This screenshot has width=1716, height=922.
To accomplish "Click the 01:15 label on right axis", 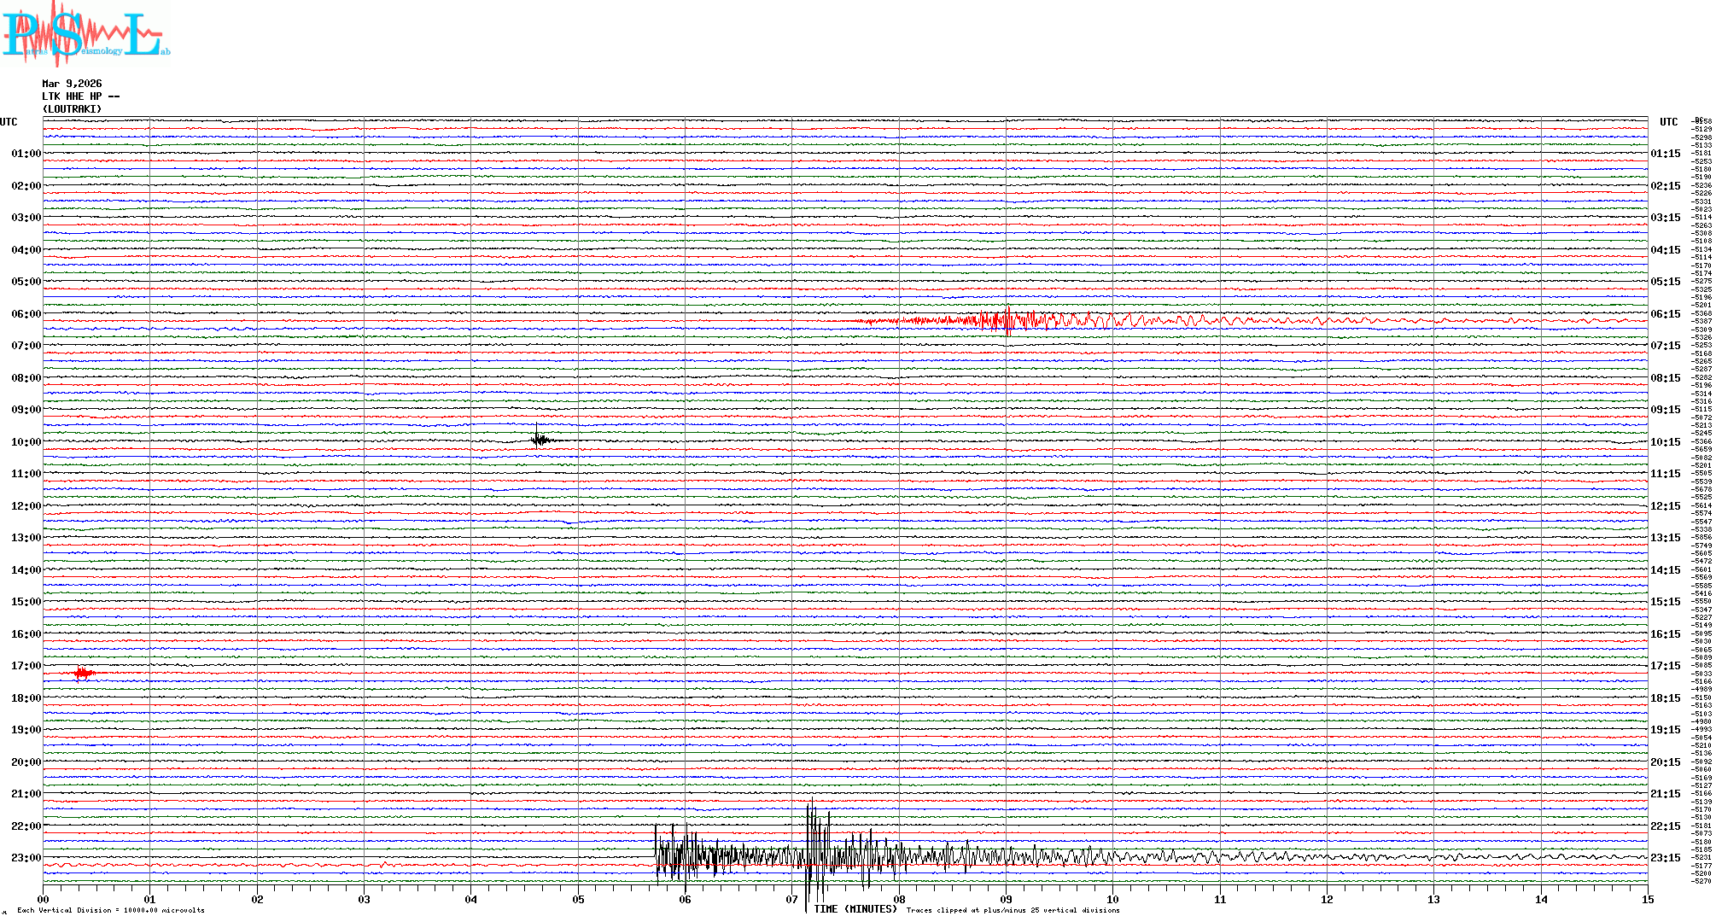I will [x=1665, y=154].
